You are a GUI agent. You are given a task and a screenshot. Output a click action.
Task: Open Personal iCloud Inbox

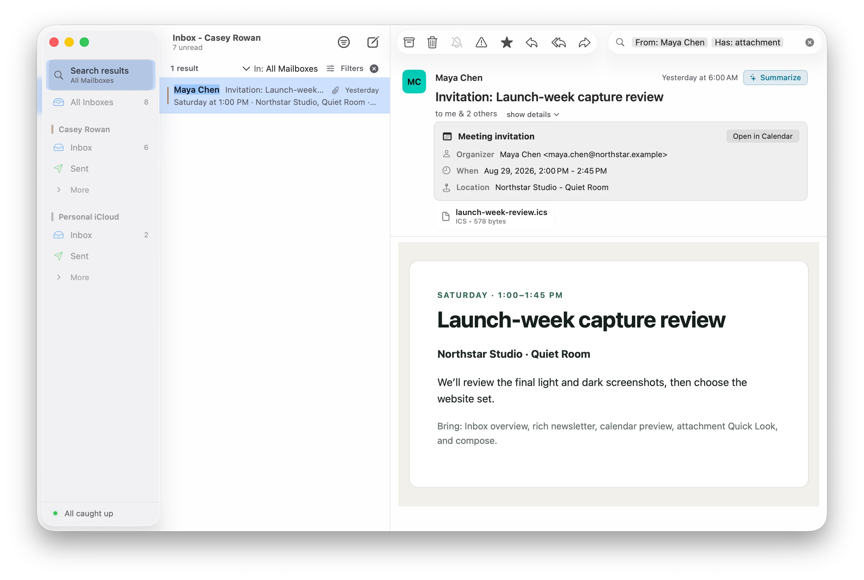click(100, 235)
